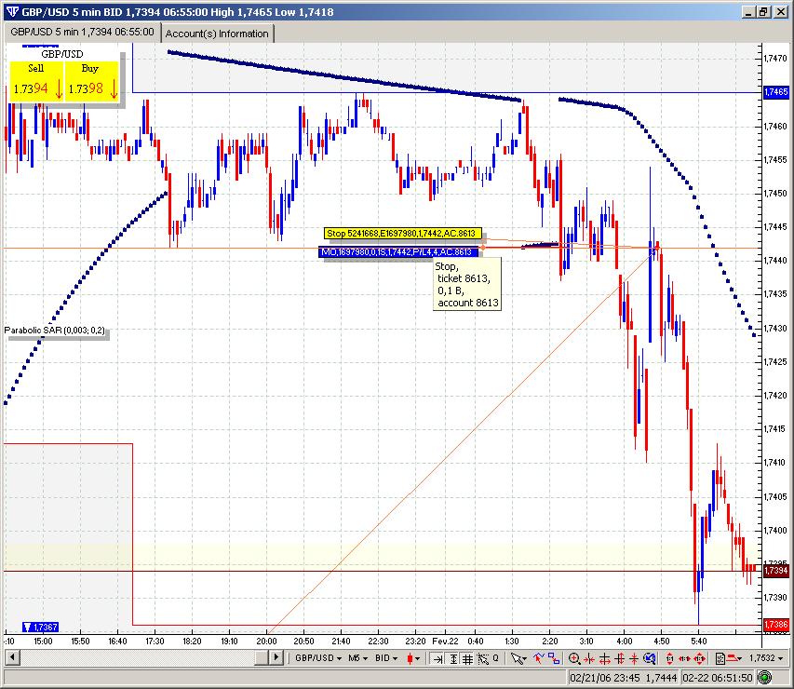794x689 pixels.
Task: Open the red lines tool dropdown arrow
Action: (740, 658)
